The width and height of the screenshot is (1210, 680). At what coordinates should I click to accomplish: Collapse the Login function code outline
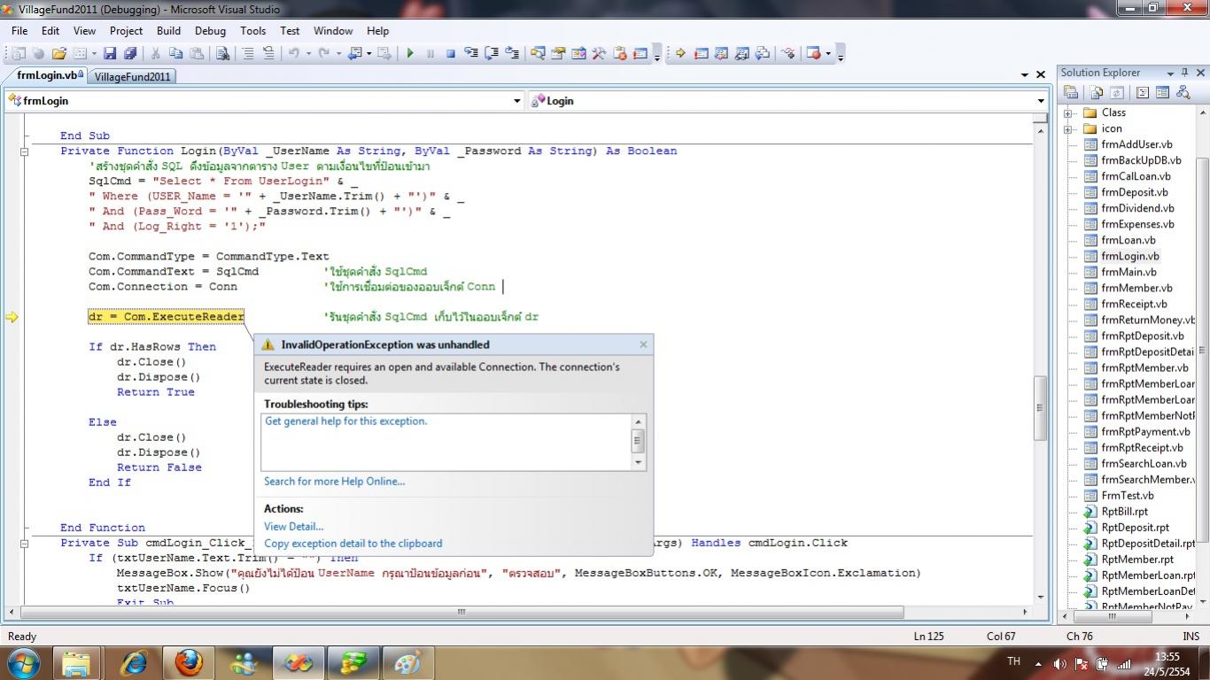pos(25,151)
